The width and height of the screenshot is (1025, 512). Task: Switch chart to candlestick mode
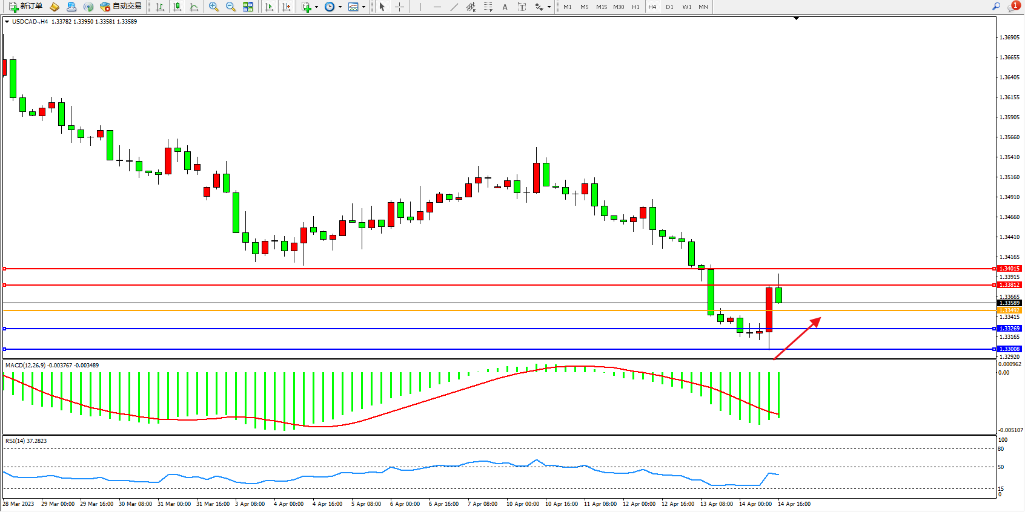coord(177,7)
